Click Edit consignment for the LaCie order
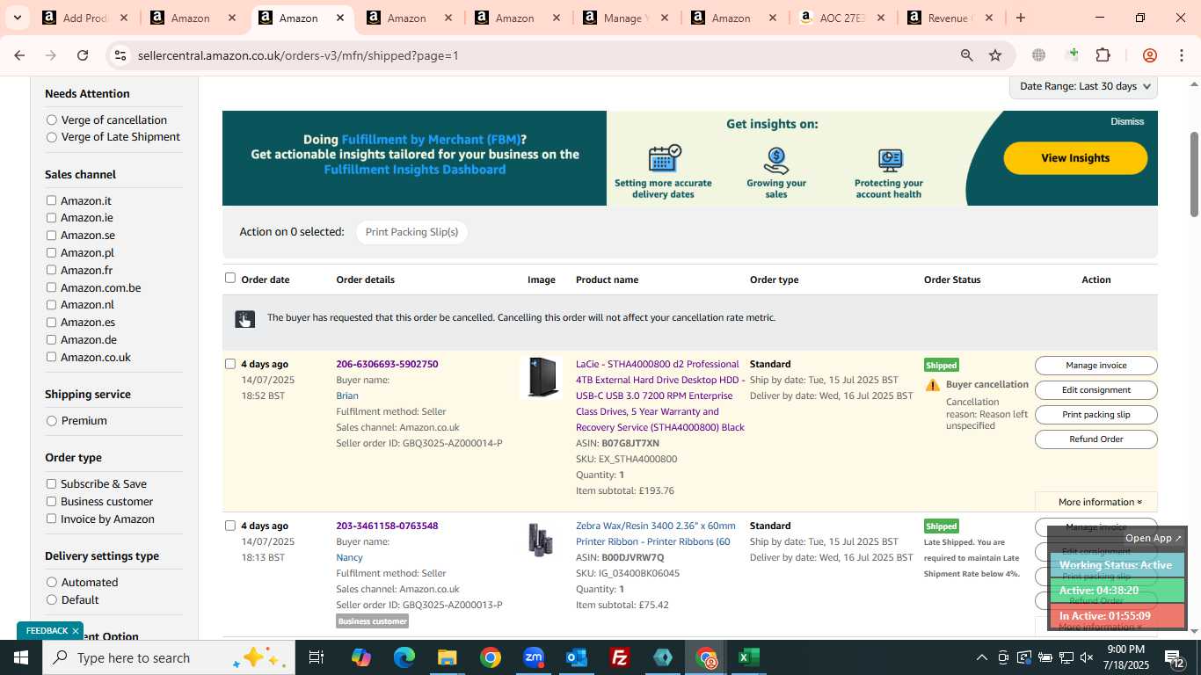Viewport: 1201px width, 675px height. click(x=1095, y=390)
